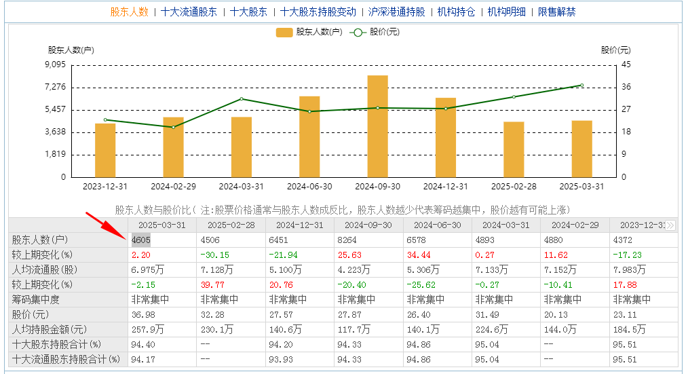688x374 pixels.
Task: Click shareholder count 6451
Action: 279,240
